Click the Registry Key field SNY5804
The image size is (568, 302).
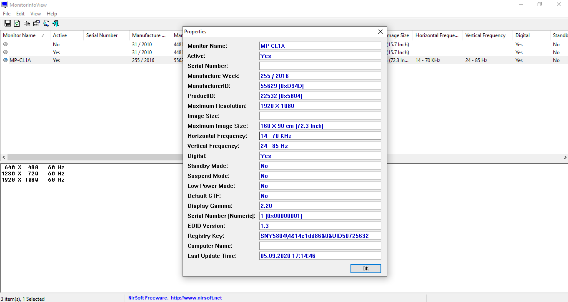pyautogui.click(x=320, y=236)
